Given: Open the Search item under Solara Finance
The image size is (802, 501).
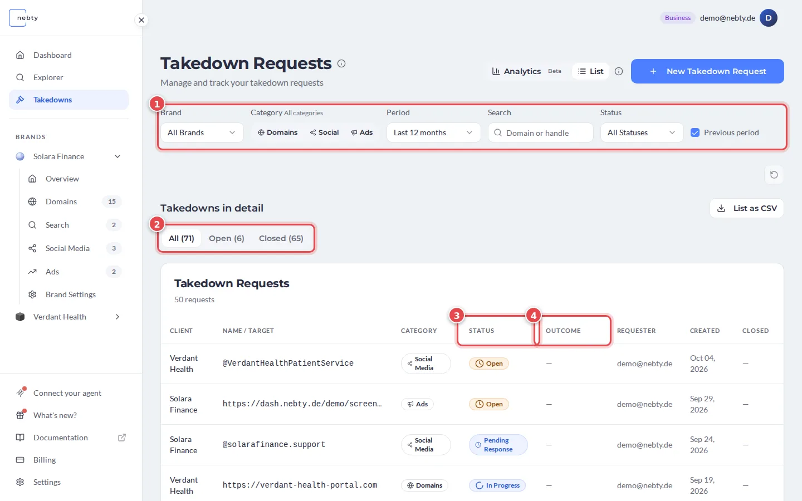Looking at the screenshot, I should click(x=57, y=225).
